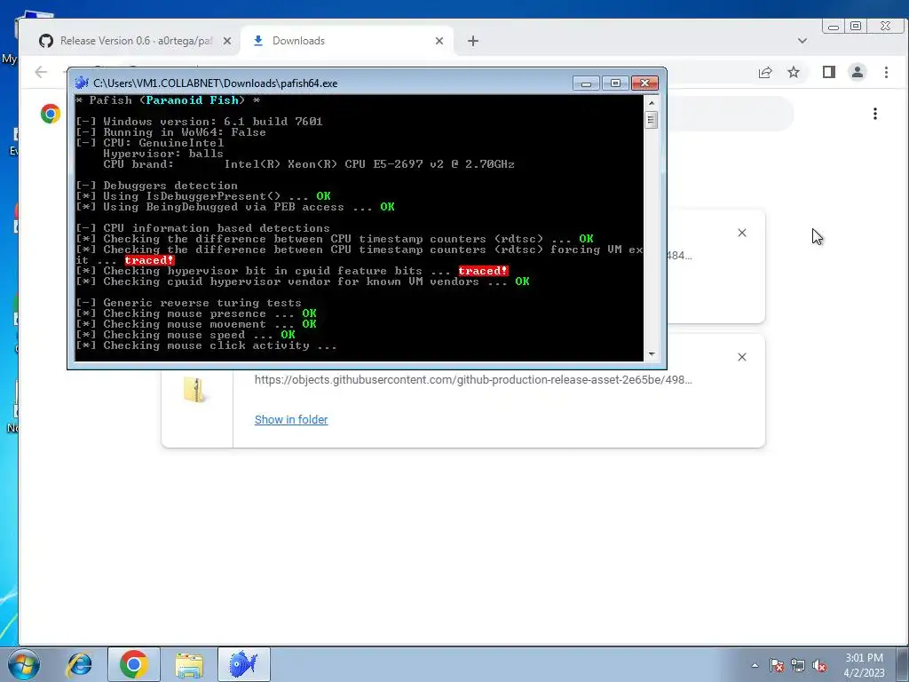This screenshot has height=682, width=909.
Task: Close the Downloads tab
Action: 439,41
